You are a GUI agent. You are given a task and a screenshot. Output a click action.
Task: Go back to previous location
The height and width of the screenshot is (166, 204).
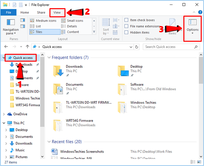(6, 47)
